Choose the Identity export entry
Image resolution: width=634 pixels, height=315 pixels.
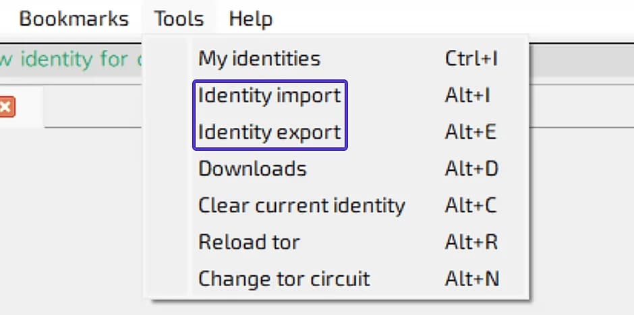click(269, 132)
